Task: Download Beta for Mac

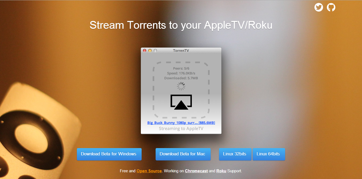Action: 183,154
